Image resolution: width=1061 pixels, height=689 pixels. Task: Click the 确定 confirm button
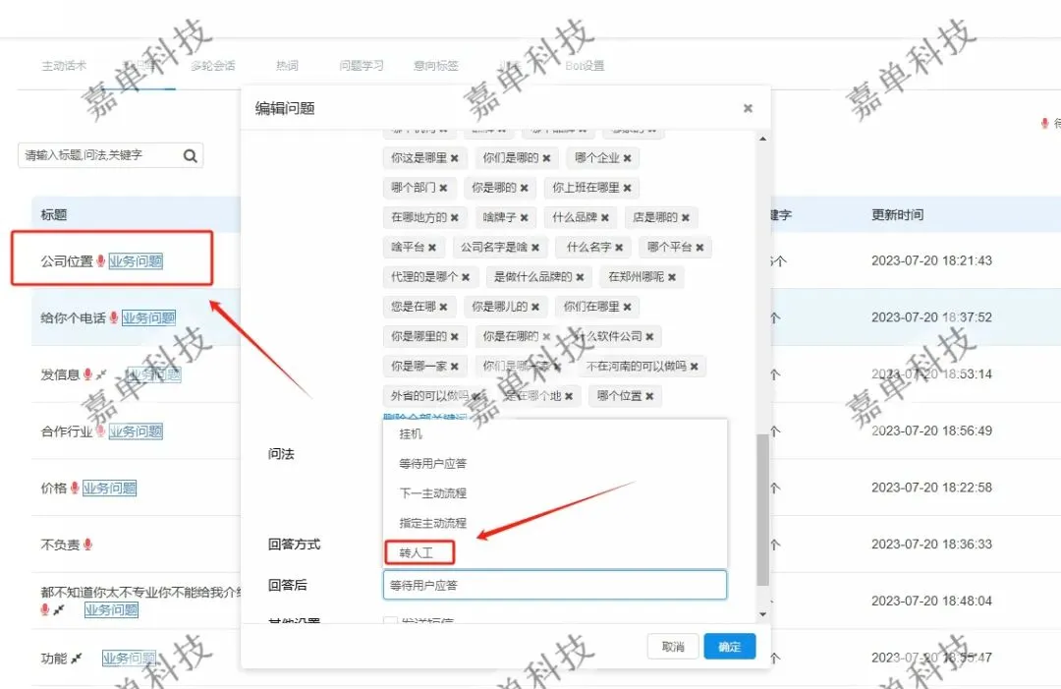click(729, 646)
